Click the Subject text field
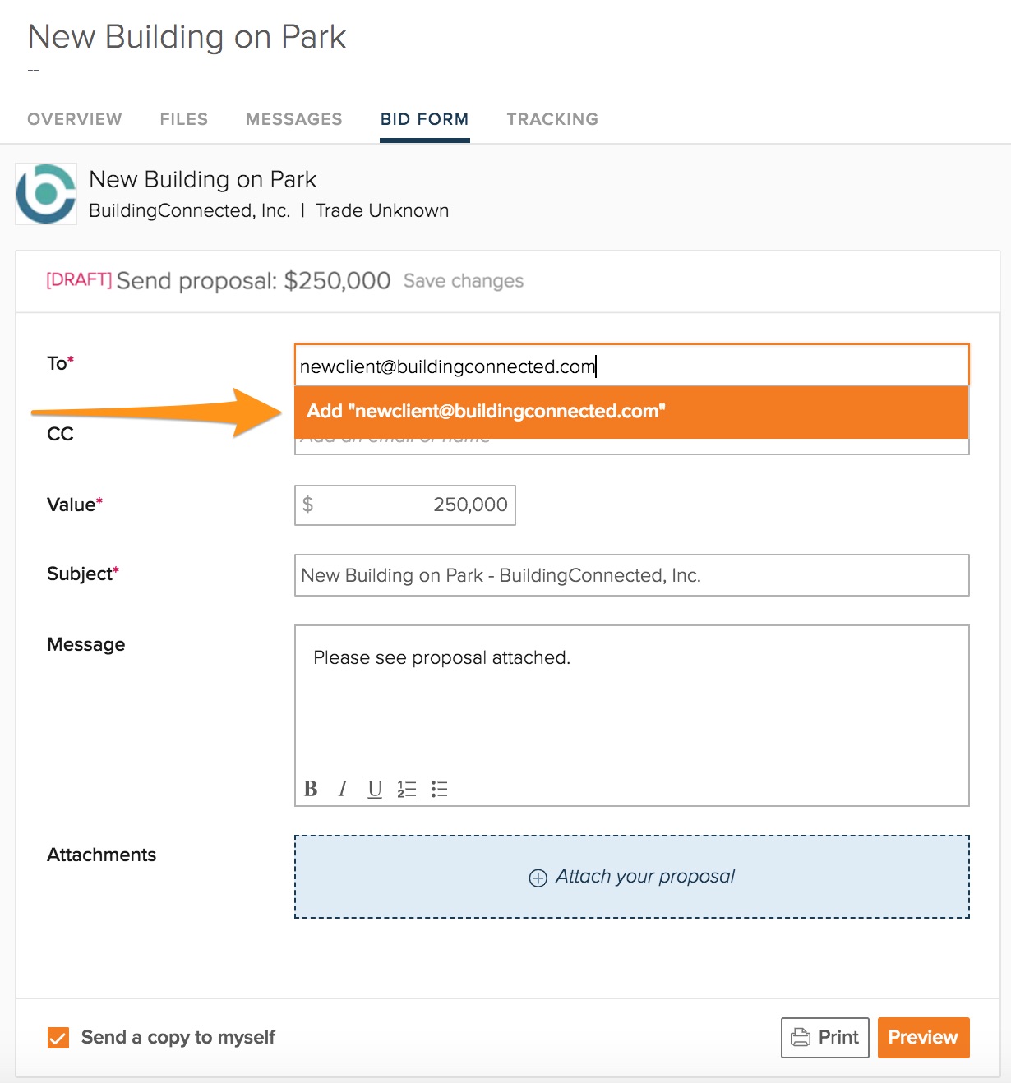 click(631, 575)
